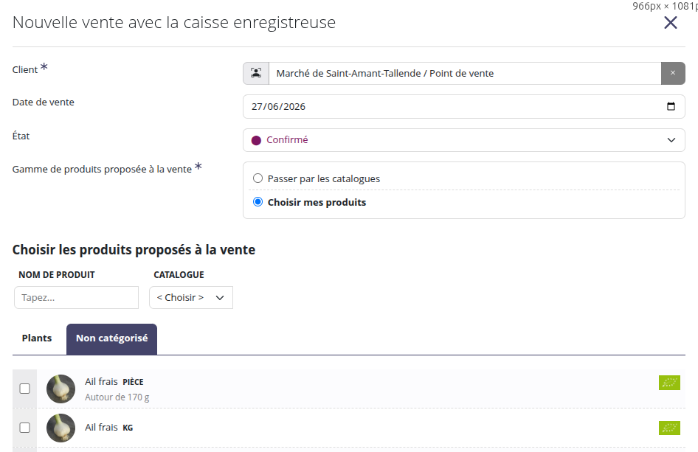Expand the Catalogue Choisir dropdown
This screenshot has width=698, height=452.
(x=191, y=298)
